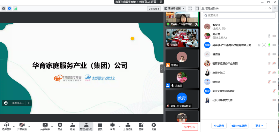Viewport: 279px width, 132px height.
Task: Collapse the video strip with side arrow
Action: point(162,69)
